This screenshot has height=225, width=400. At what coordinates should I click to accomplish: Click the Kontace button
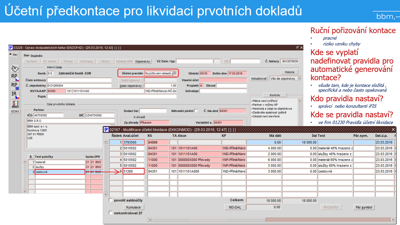32,62
